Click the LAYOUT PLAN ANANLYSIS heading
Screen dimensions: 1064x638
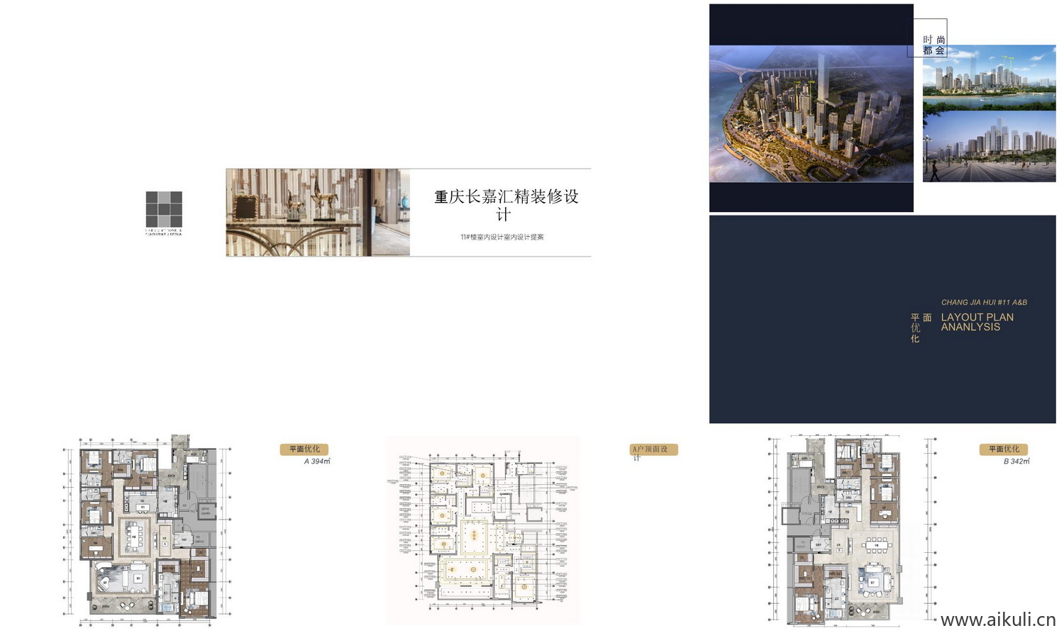[977, 322]
